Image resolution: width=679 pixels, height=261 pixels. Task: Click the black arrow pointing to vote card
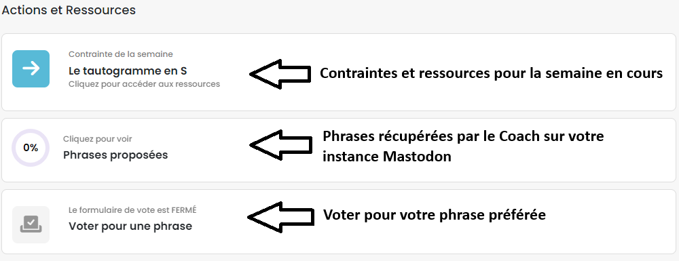tap(280, 216)
